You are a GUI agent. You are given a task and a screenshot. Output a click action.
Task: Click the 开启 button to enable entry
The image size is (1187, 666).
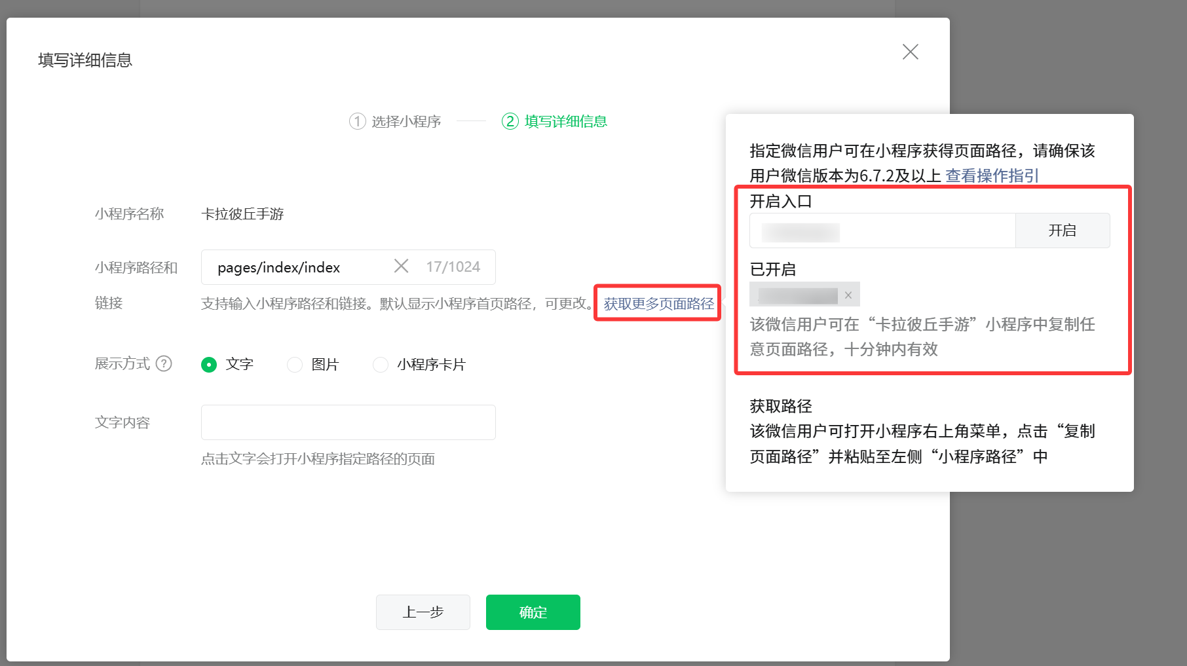pos(1063,231)
